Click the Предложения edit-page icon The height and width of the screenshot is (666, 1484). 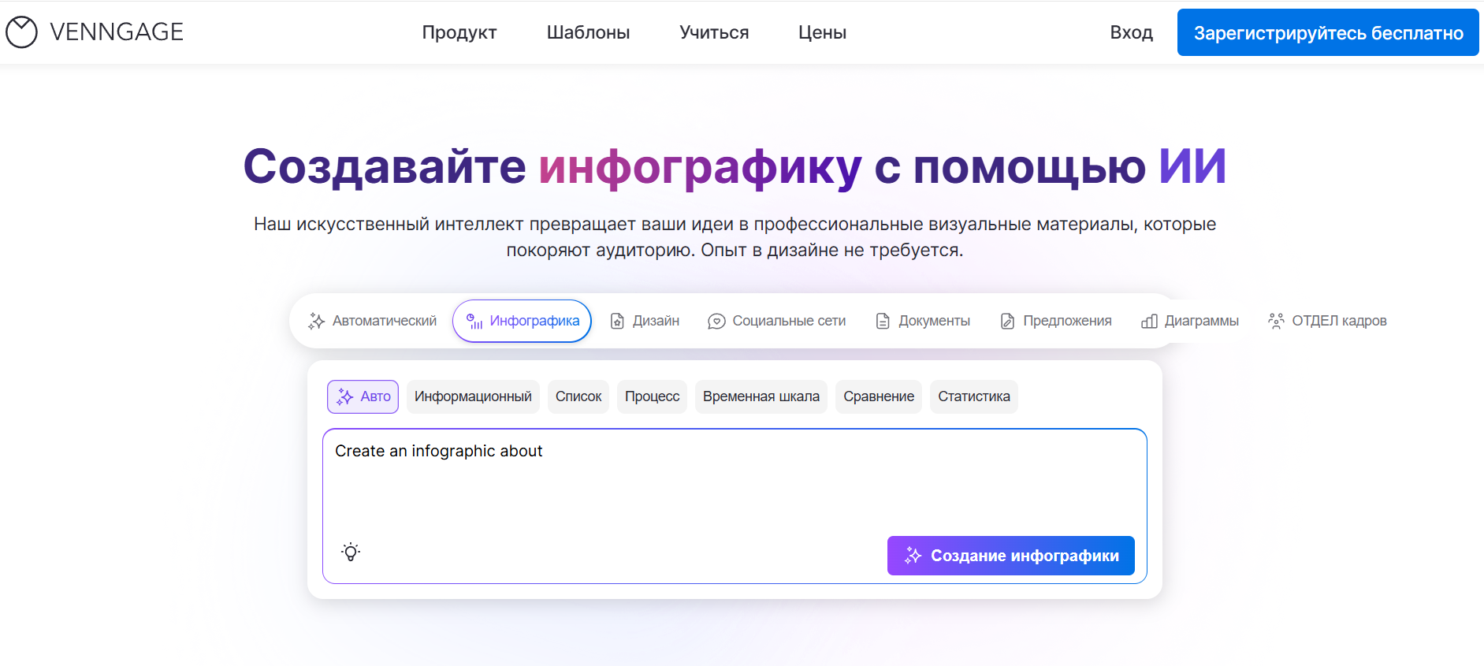click(1007, 322)
